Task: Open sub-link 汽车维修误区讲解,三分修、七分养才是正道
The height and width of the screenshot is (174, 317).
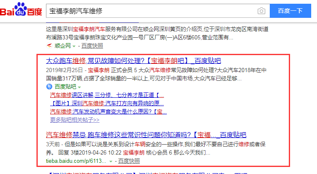Action: pyautogui.click(x=107, y=95)
